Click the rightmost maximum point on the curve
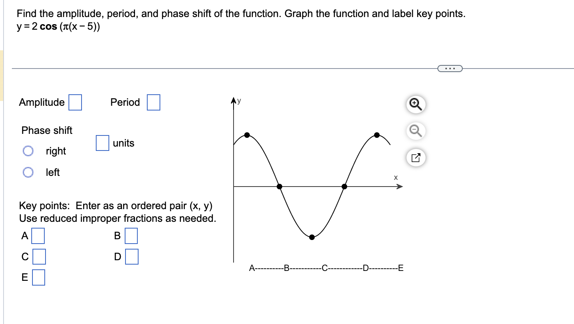The image size is (574, 324). point(376,135)
